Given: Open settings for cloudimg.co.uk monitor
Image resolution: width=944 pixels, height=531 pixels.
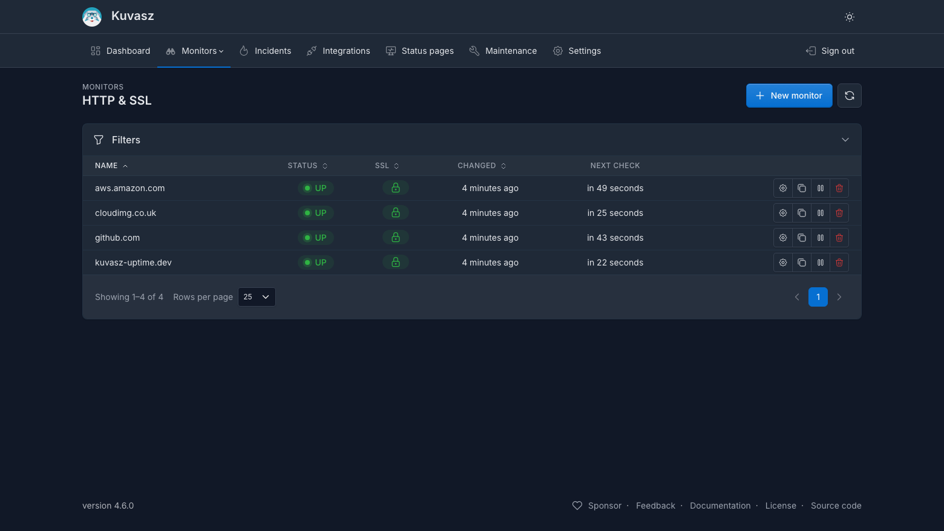Looking at the screenshot, I should [x=783, y=213].
